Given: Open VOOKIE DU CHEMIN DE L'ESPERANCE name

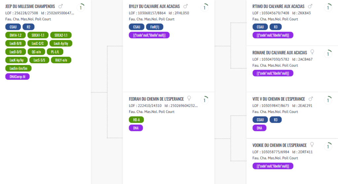Looking at the screenshot, I should pyautogui.click(x=279, y=145).
